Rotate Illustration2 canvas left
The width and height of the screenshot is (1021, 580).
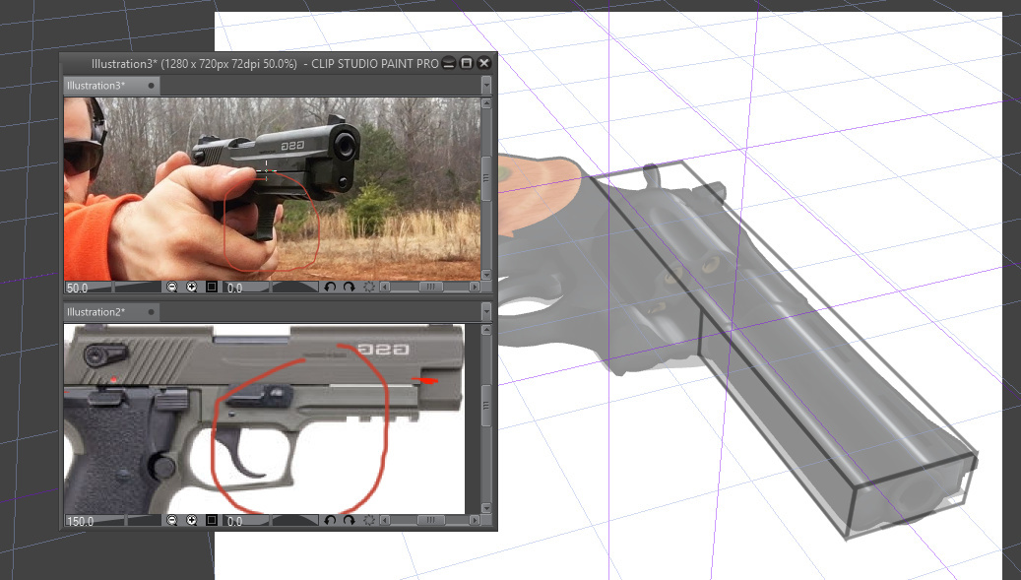(x=330, y=521)
